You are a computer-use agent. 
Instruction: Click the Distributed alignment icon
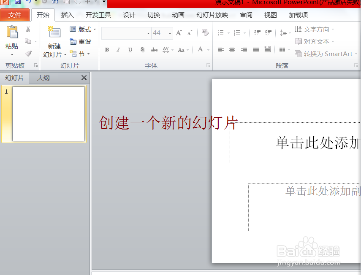(x=267, y=49)
